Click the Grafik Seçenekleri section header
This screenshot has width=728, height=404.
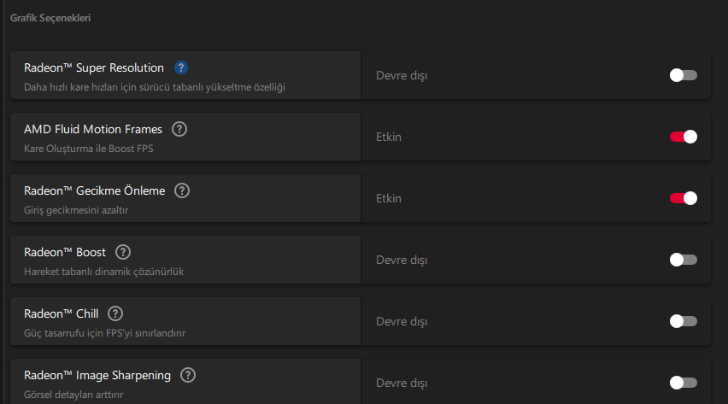[50, 17]
